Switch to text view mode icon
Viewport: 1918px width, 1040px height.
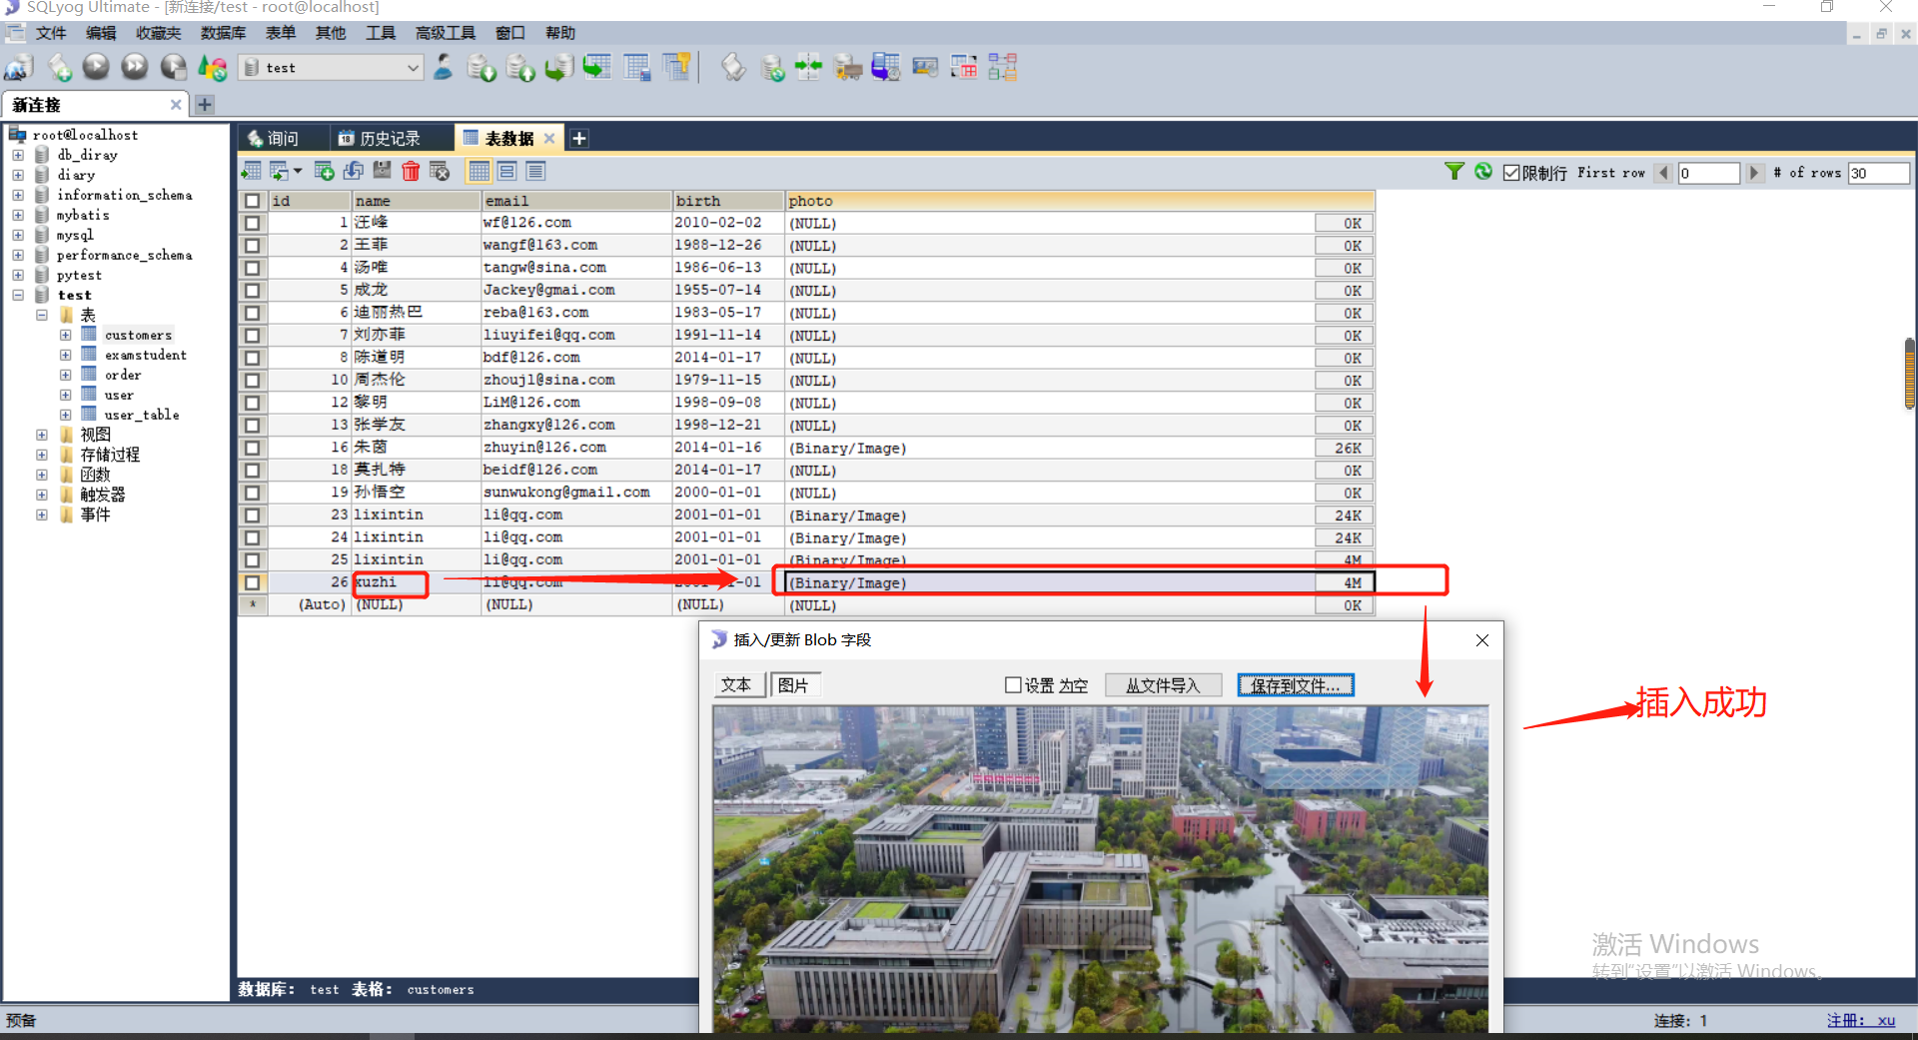535,172
